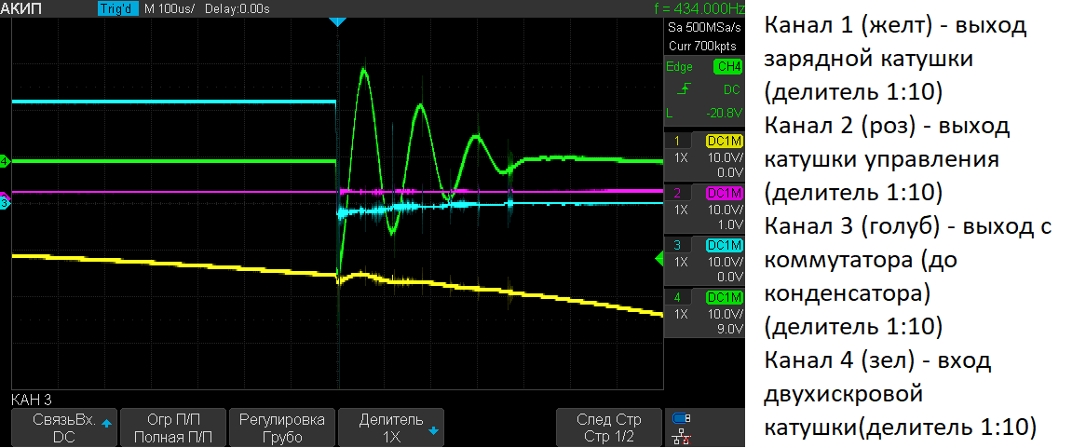Click the network disconnected status icon

pyautogui.click(x=682, y=437)
